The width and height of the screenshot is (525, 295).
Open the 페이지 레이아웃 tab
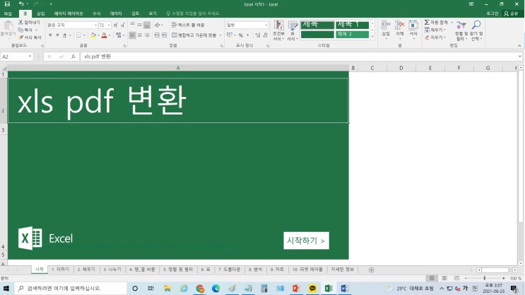(x=69, y=13)
